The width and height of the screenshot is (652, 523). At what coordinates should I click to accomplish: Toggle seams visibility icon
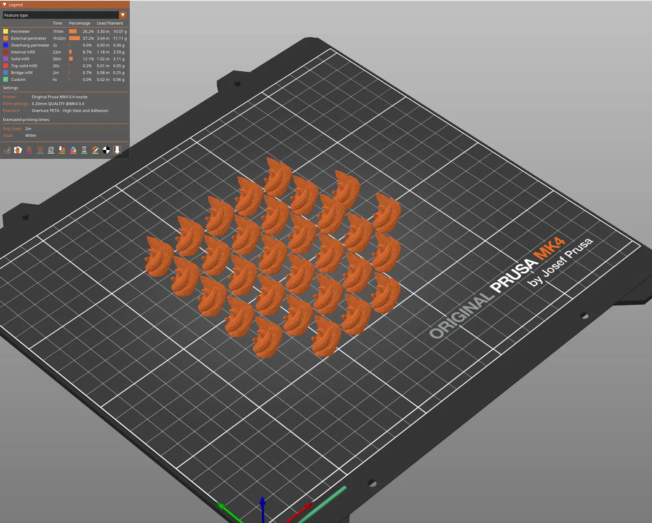pos(51,150)
